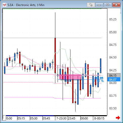This screenshot has height=123, width=123.
Task: Click the blue scroll bar above time axis
Action: tap(30, 116)
